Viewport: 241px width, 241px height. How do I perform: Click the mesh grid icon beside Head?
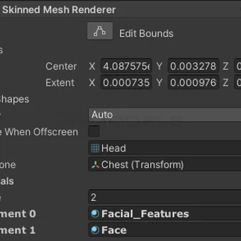(95, 148)
